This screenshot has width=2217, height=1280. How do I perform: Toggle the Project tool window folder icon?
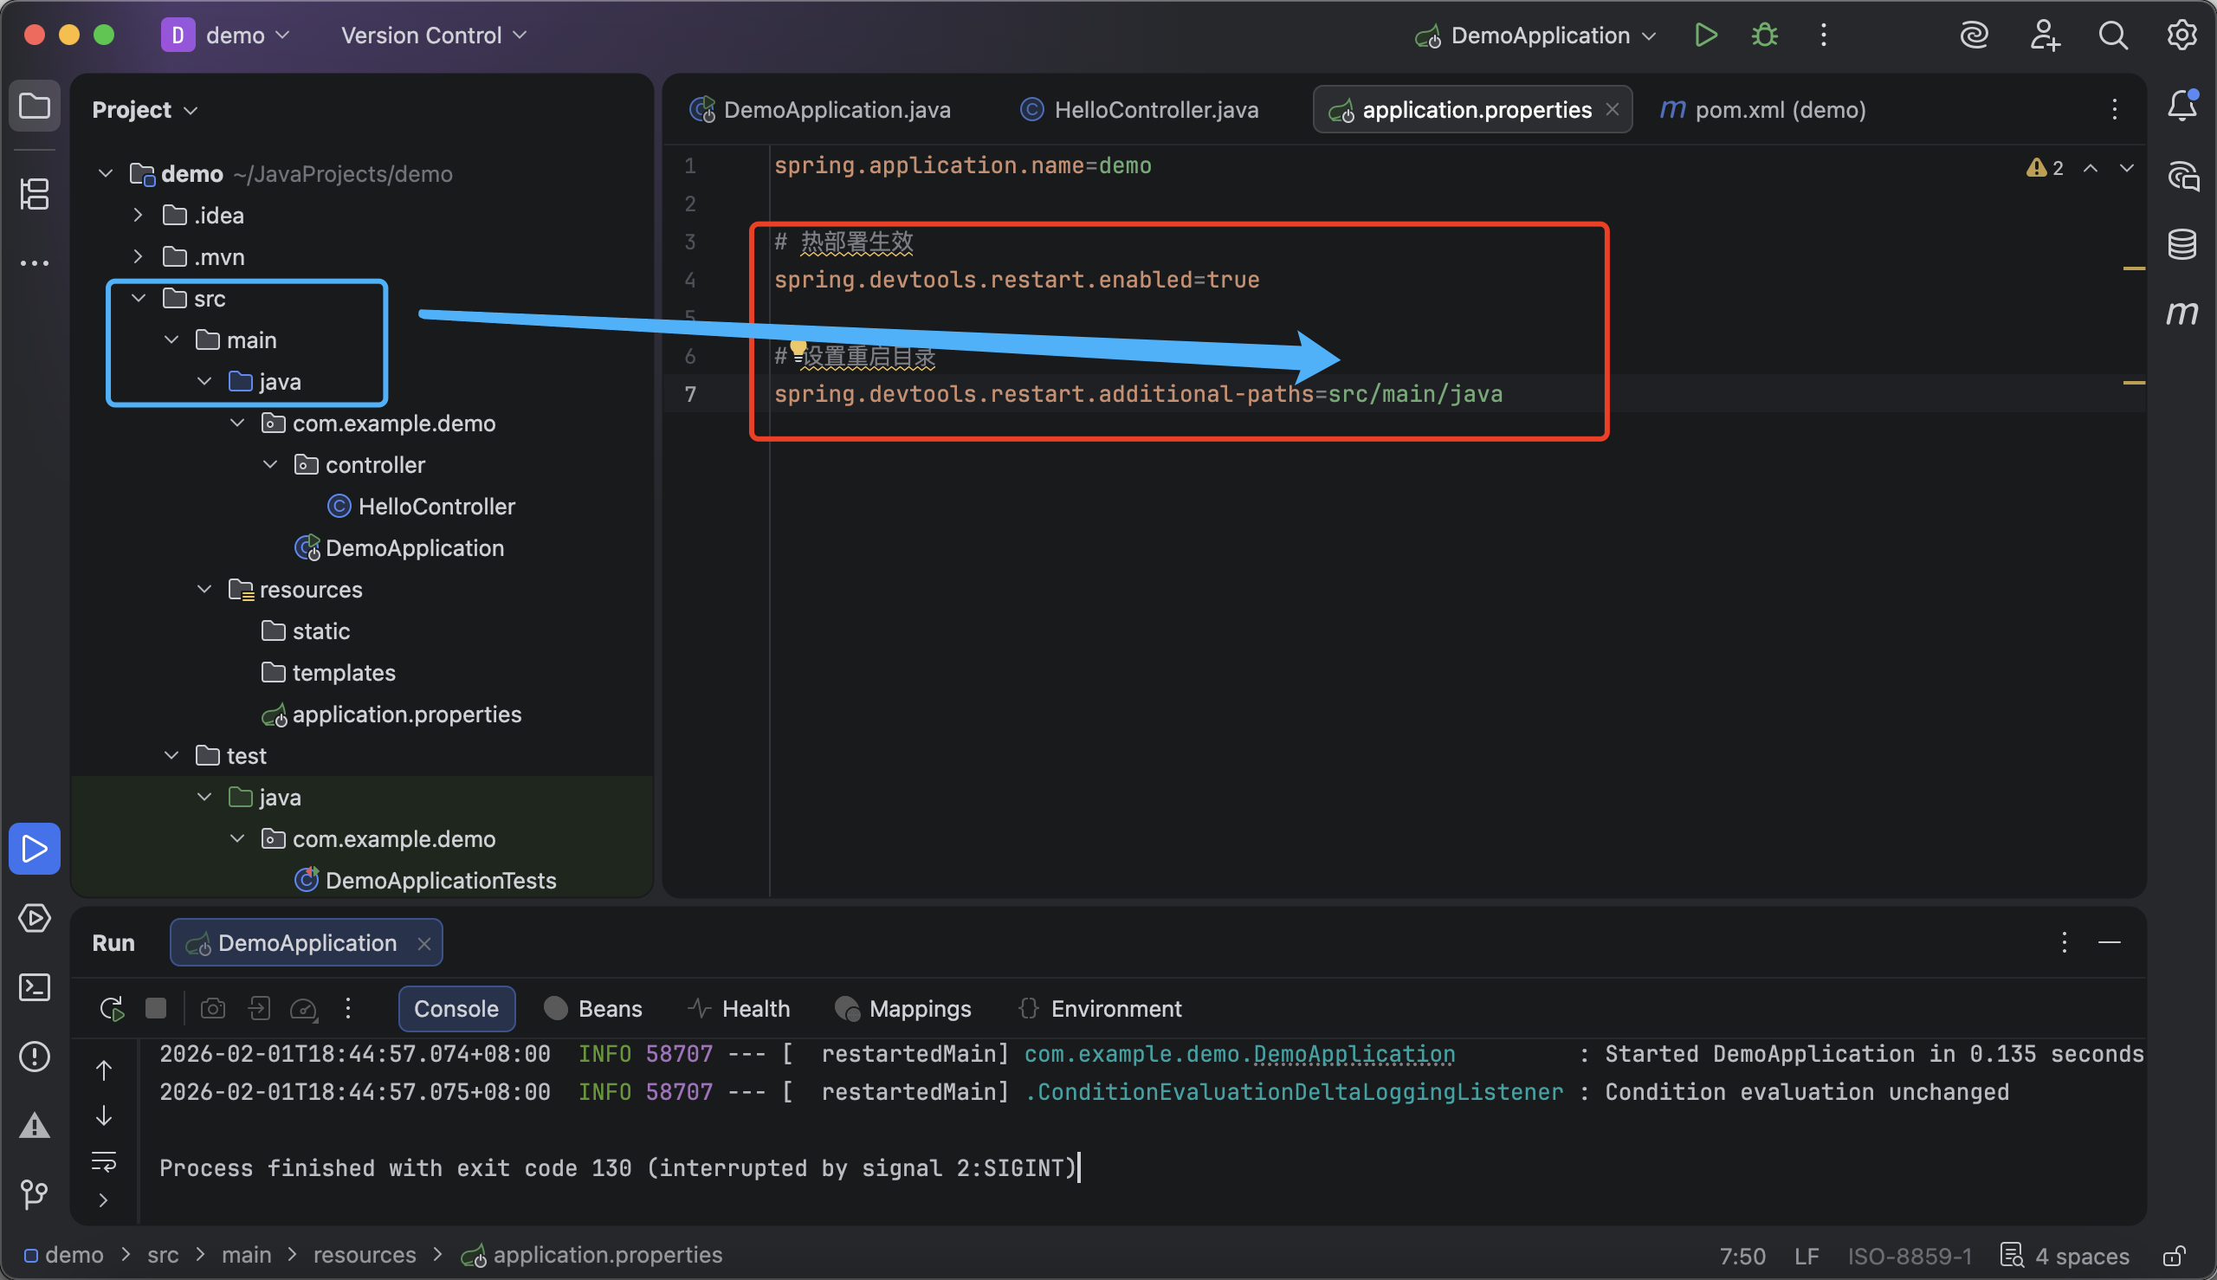pos(35,107)
